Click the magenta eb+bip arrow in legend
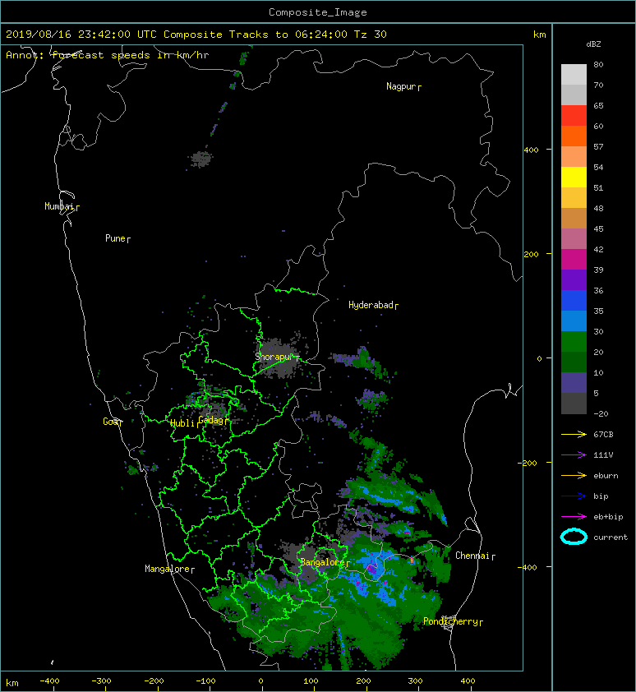636x692 pixels. (x=574, y=516)
